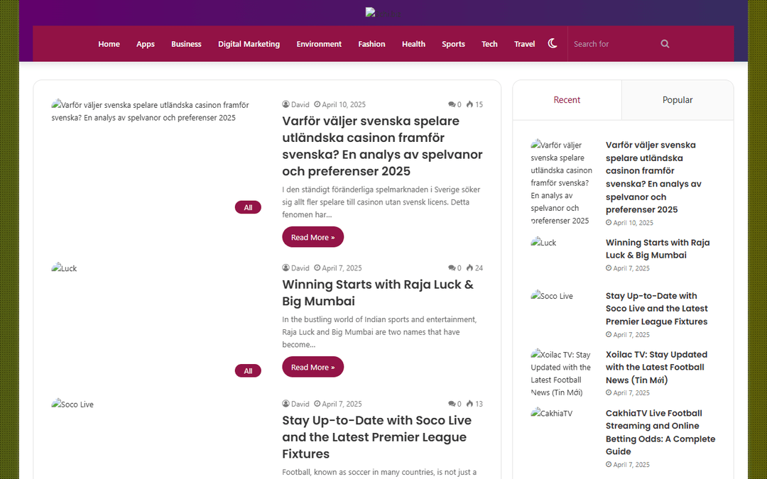Open sidebar link 'Xoilac TV: Stay Updated'
The width and height of the screenshot is (767, 479).
656,367
